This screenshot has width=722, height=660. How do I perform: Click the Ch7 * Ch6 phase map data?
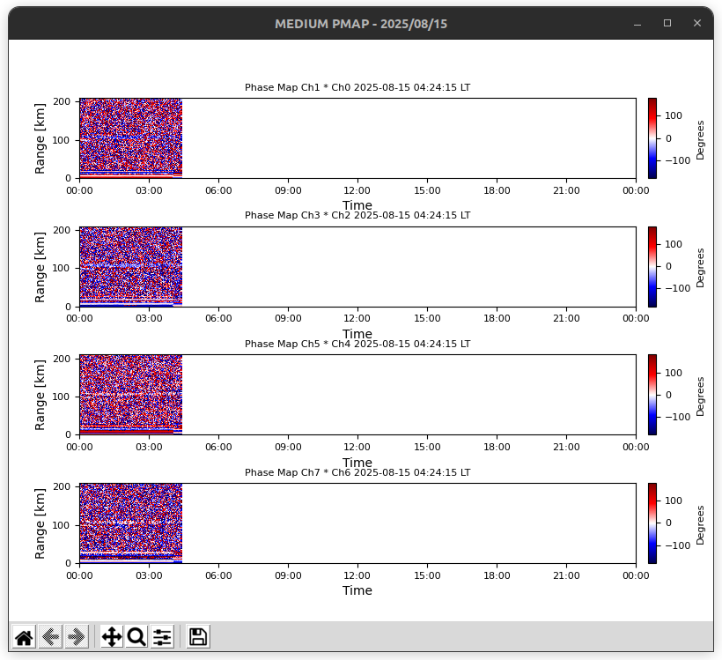[131, 523]
